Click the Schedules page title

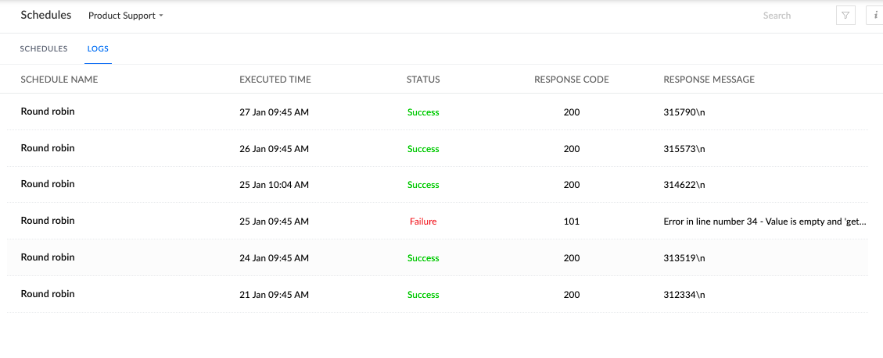[x=46, y=15]
